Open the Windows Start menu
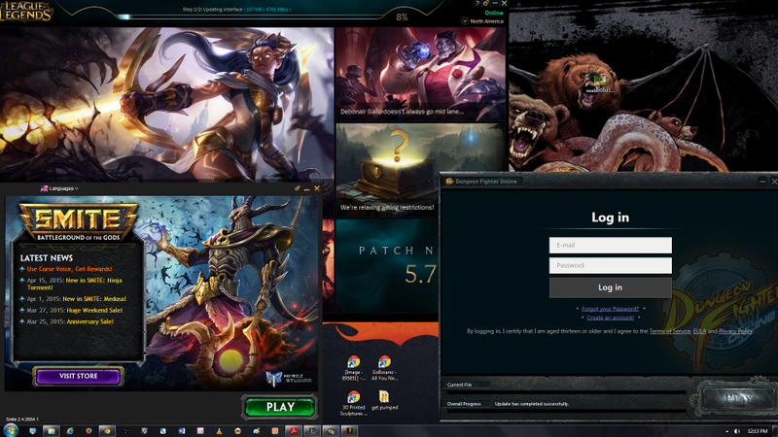This screenshot has height=437, width=778. coord(11,430)
